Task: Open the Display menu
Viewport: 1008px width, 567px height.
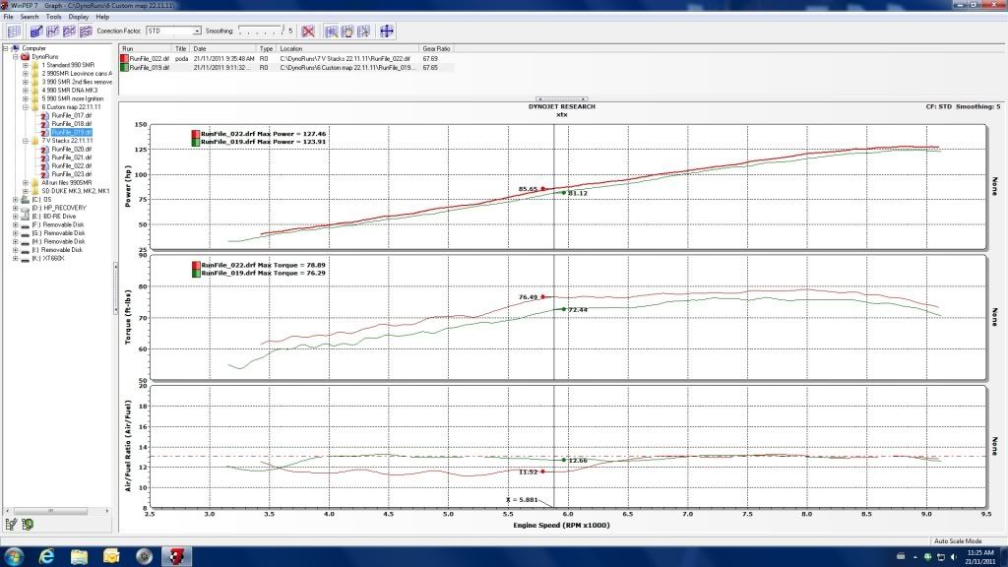Action: tap(79, 17)
